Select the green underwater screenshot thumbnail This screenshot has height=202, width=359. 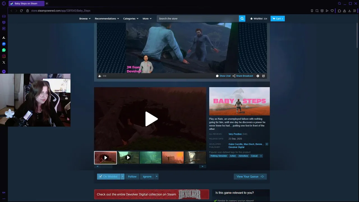(x=150, y=158)
